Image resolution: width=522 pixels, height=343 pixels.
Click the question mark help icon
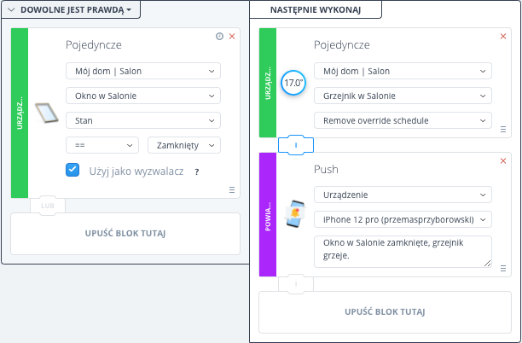click(197, 171)
